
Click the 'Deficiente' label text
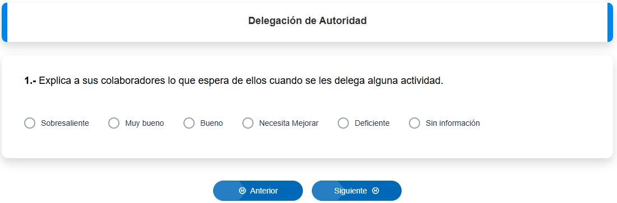tap(372, 123)
